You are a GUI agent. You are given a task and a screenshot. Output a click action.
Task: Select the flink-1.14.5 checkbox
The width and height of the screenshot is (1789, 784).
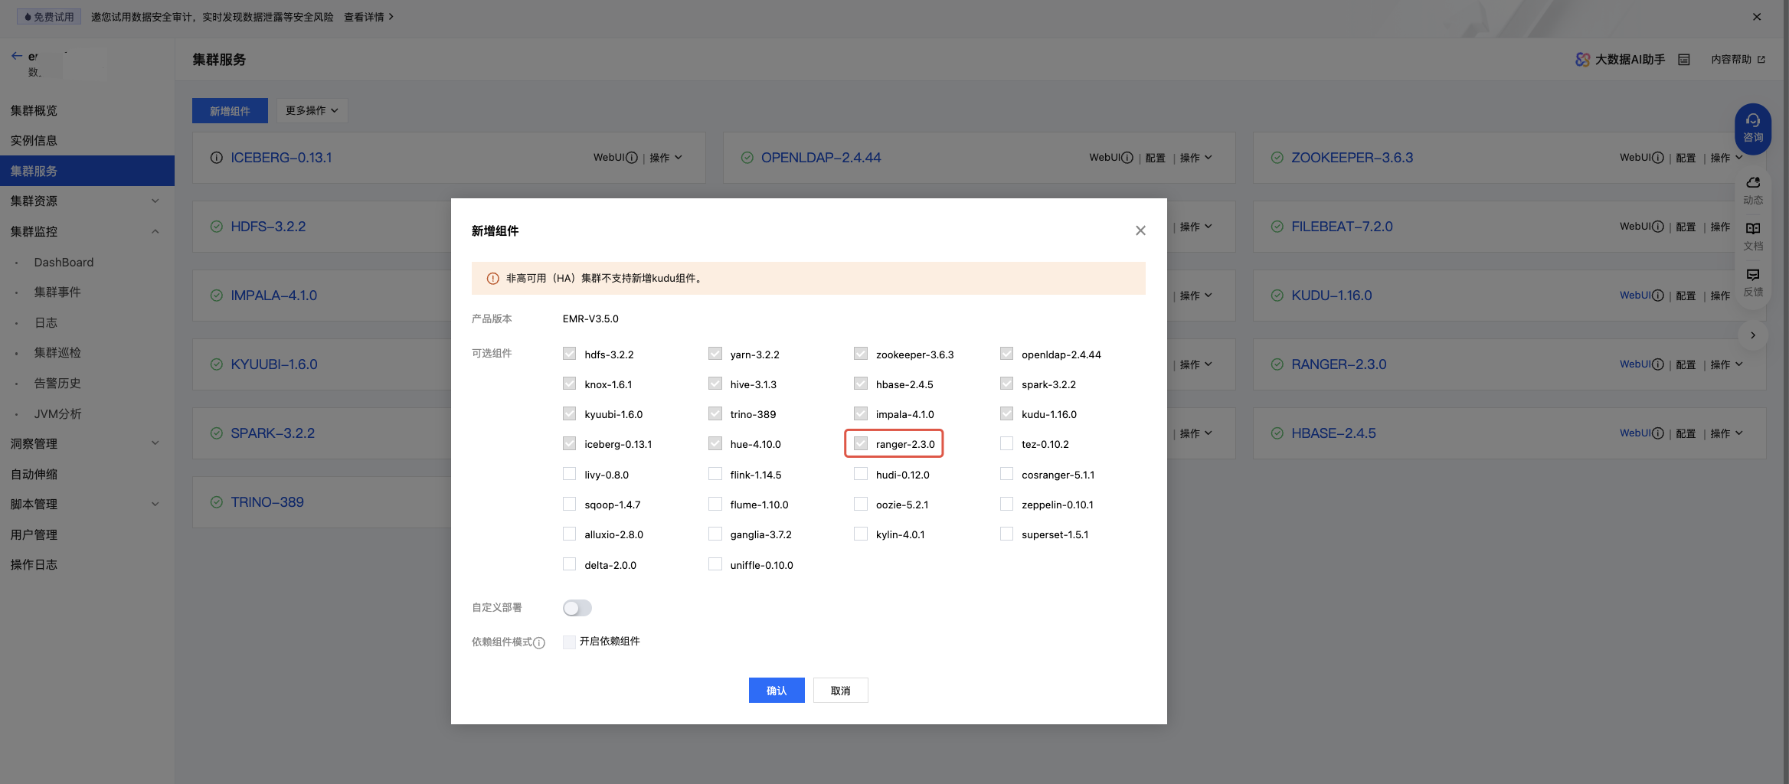click(x=715, y=475)
